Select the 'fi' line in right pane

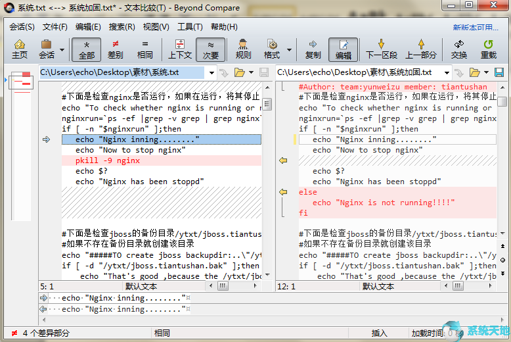coord(397,213)
